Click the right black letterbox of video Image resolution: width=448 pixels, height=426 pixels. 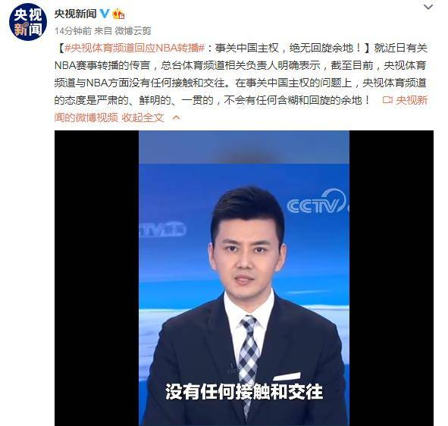click(391, 278)
